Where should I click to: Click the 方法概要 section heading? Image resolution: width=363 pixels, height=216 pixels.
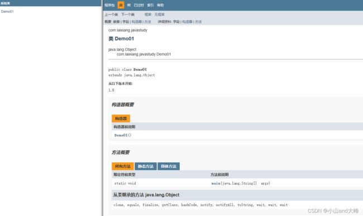[x=121, y=152]
